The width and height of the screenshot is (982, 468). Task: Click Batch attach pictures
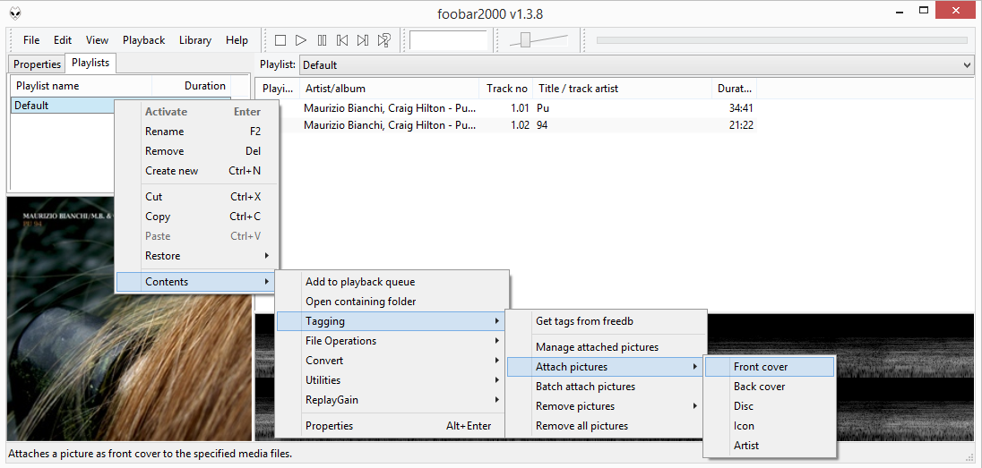[606, 387]
